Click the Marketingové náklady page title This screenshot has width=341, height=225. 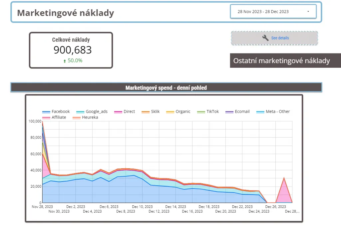(x=66, y=13)
